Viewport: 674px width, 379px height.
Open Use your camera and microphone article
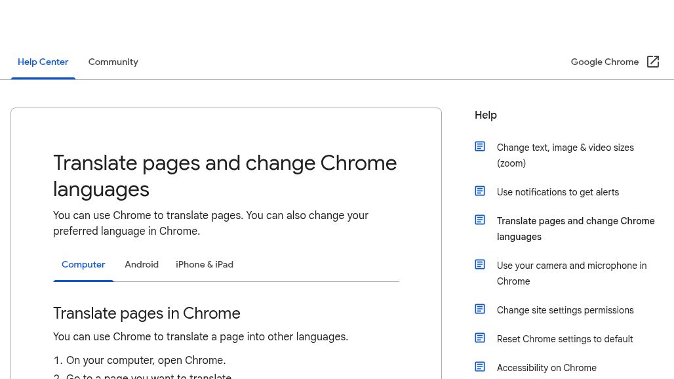(x=572, y=273)
